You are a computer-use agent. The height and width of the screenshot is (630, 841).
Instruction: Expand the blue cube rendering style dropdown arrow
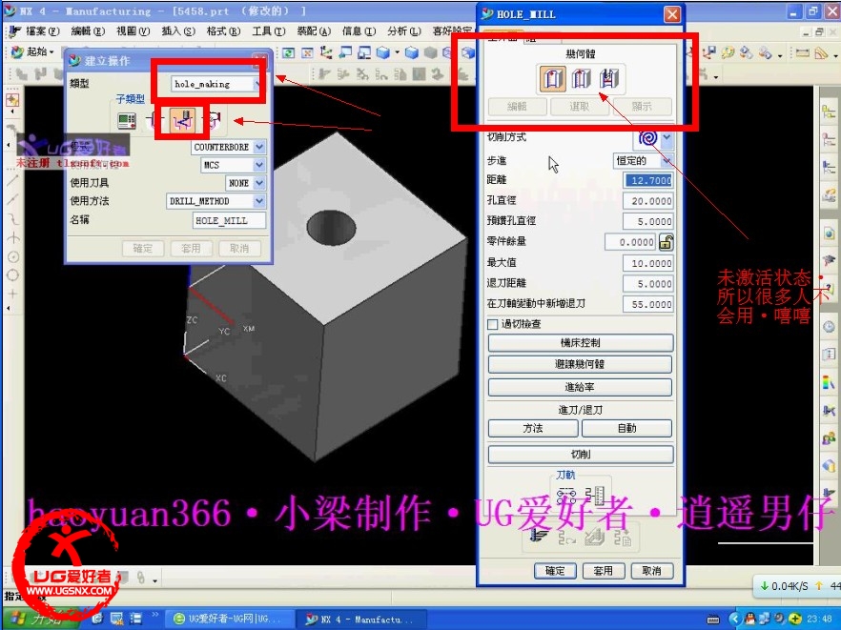(x=397, y=52)
